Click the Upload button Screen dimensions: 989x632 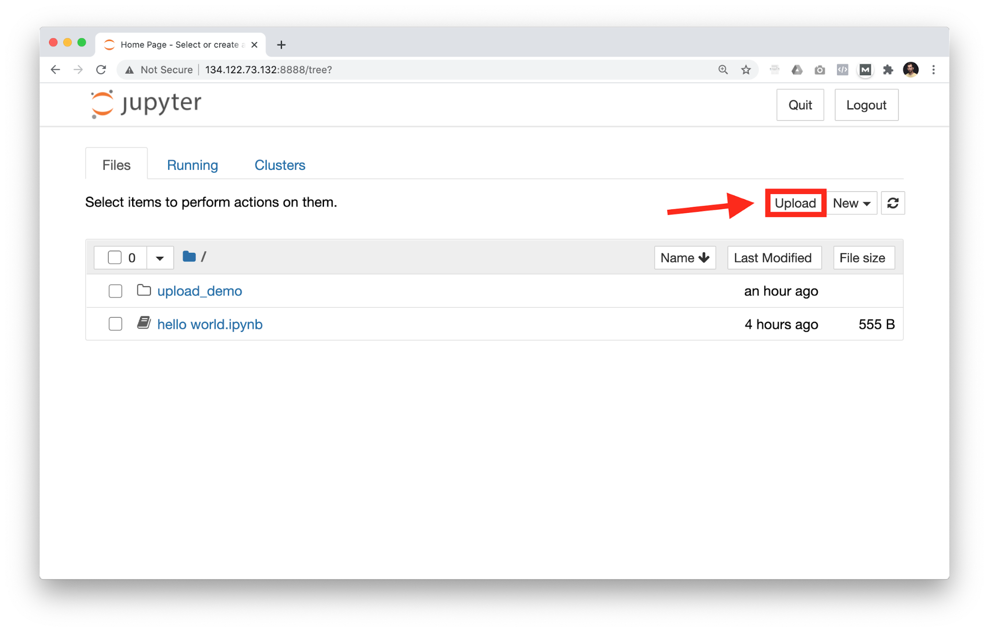(x=795, y=203)
